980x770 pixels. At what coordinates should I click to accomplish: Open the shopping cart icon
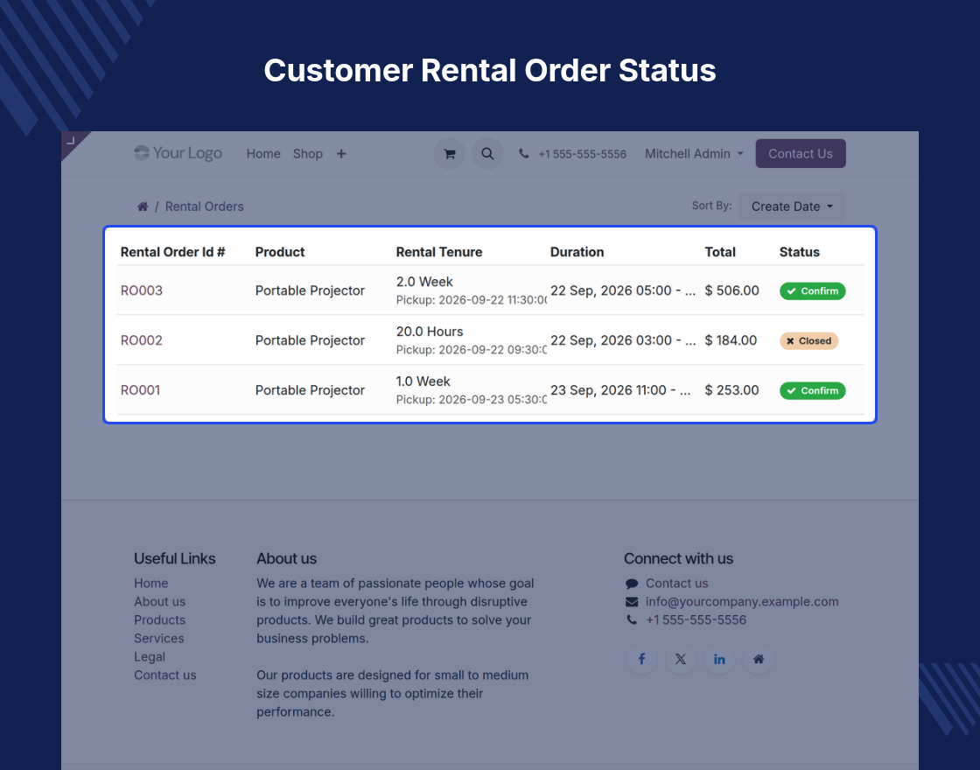[x=449, y=154]
